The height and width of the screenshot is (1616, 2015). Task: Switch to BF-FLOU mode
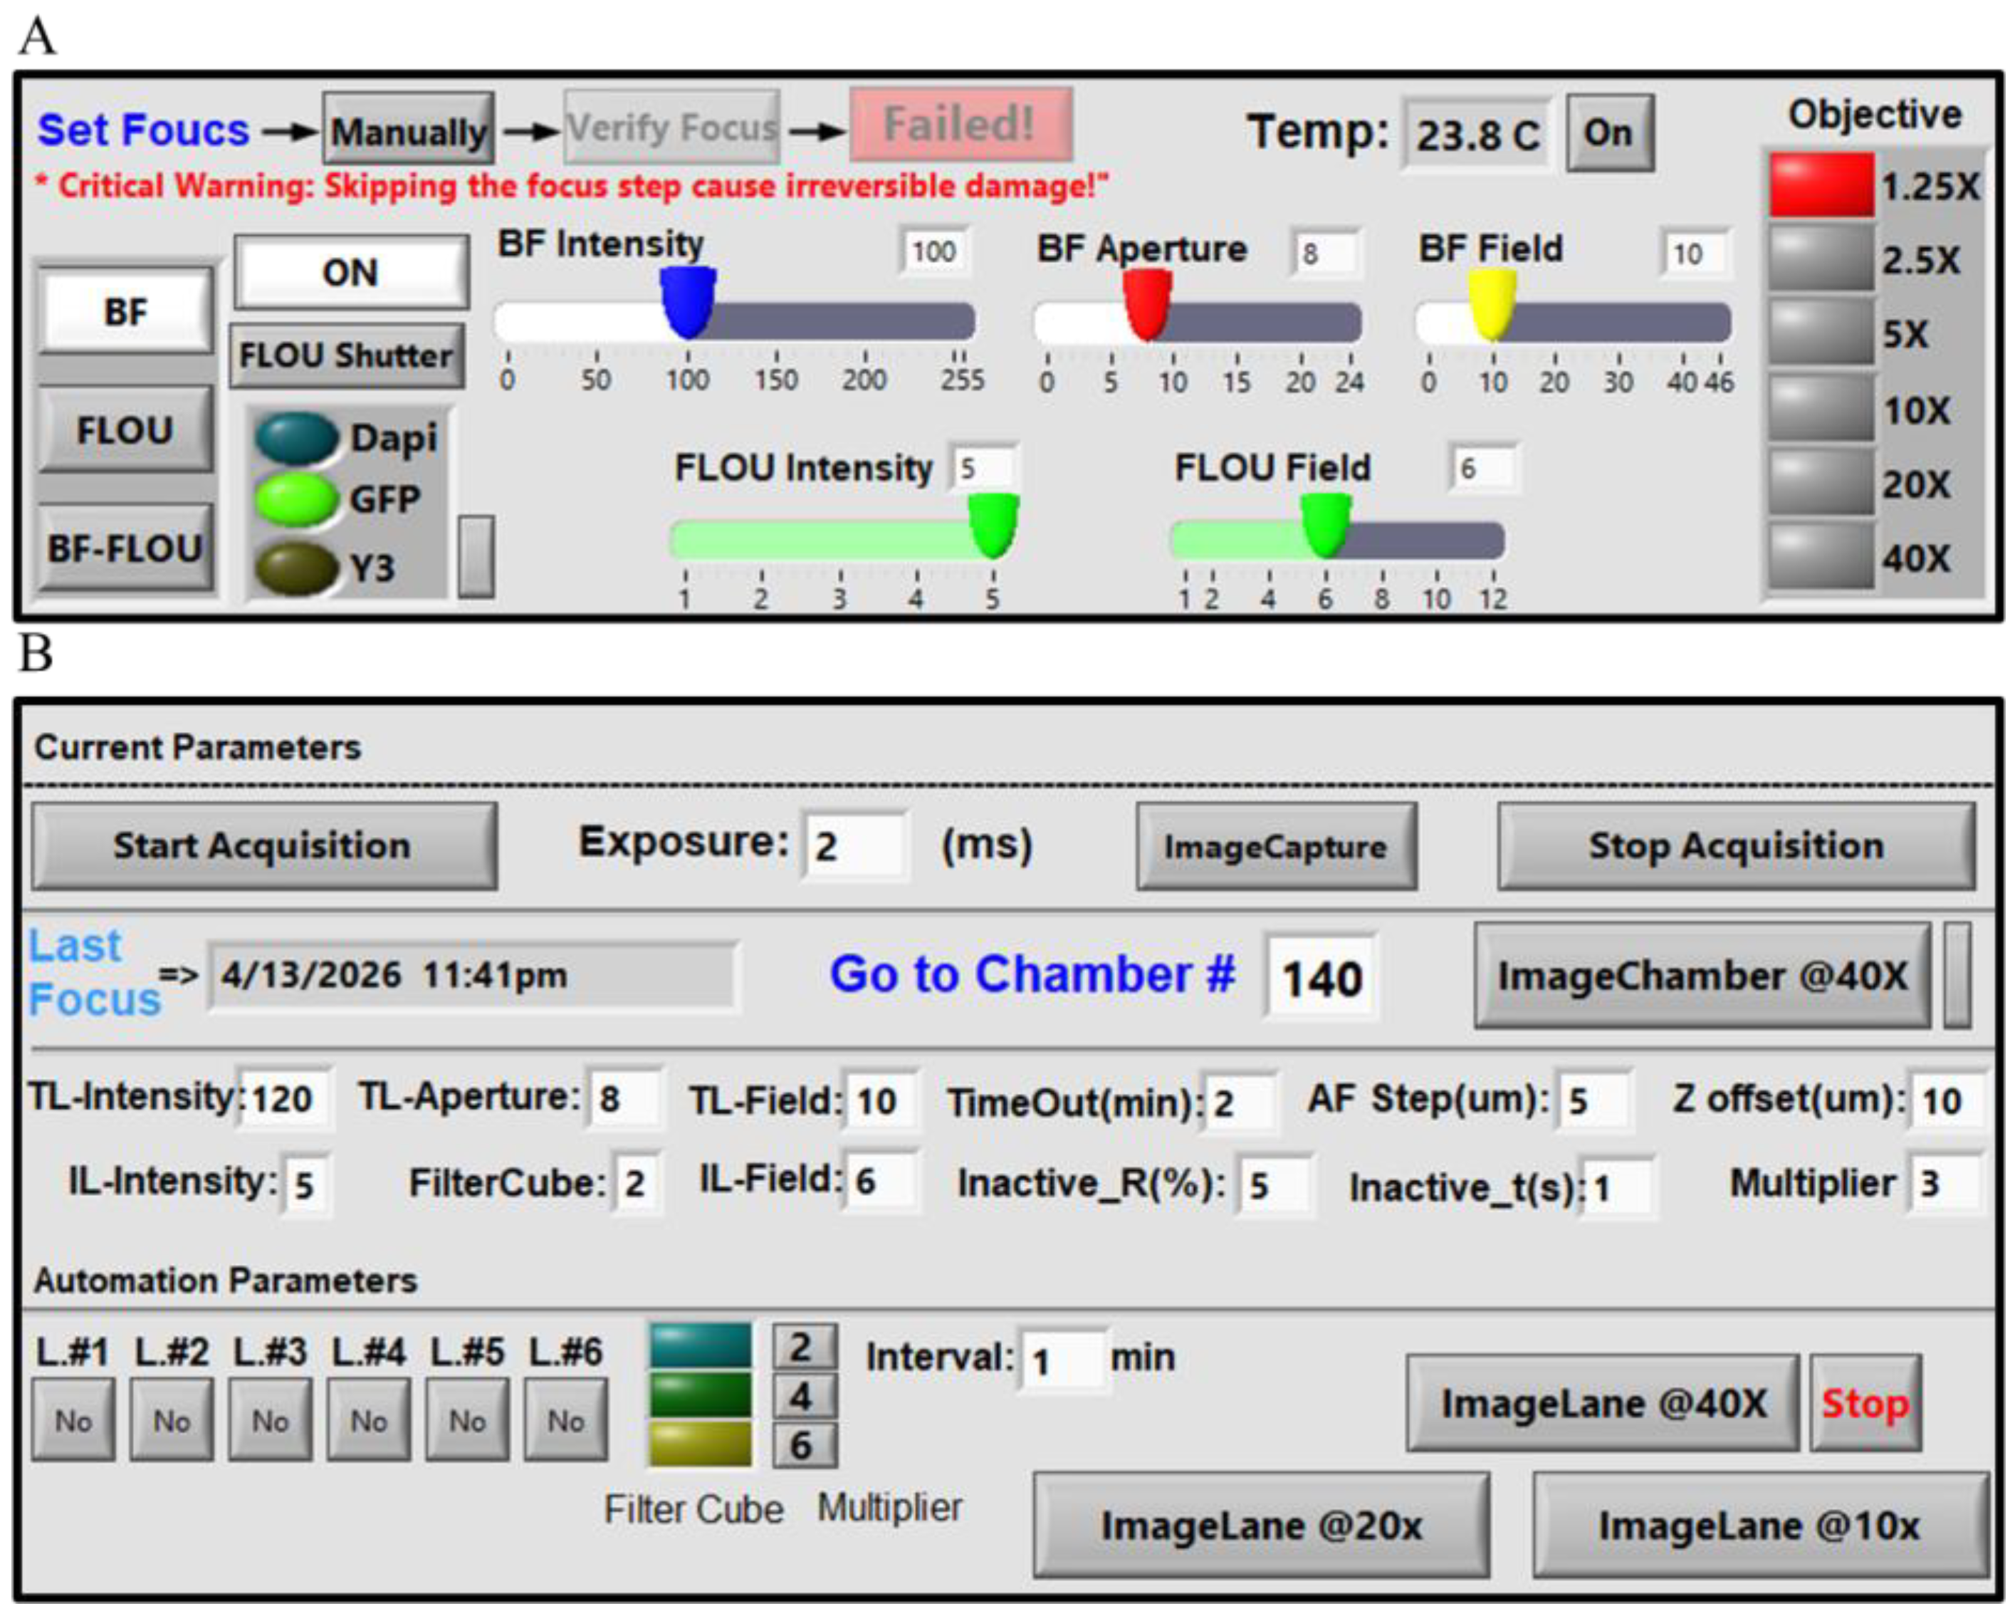(125, 548)
